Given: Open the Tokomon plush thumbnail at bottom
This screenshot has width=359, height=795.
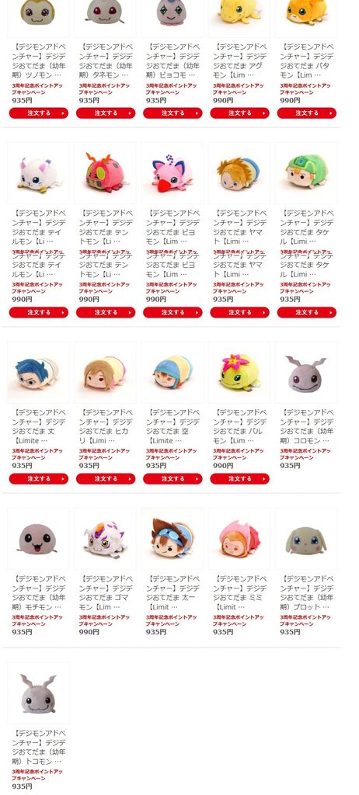Looking at the screenshot, I should pyautogui.click(x=39, y=693).
